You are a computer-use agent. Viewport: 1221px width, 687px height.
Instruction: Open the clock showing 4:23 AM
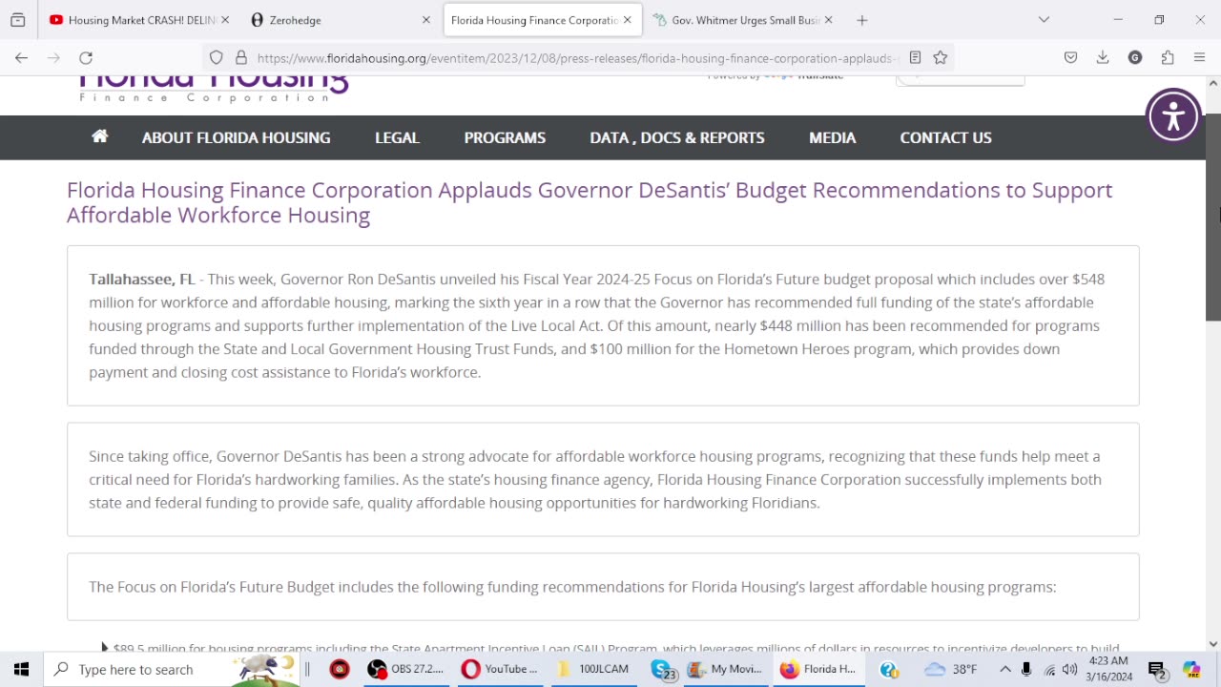[1108, 669]
